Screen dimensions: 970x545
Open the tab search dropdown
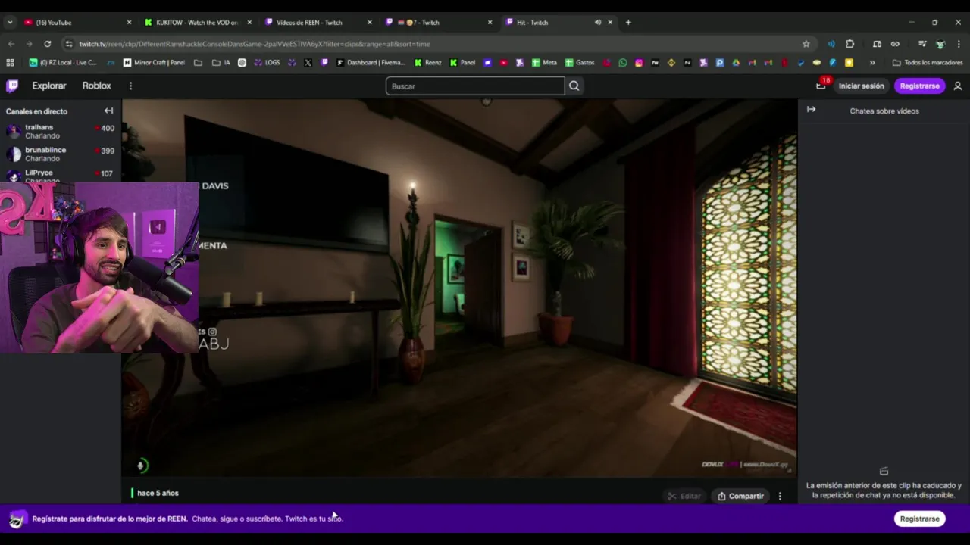10,22
